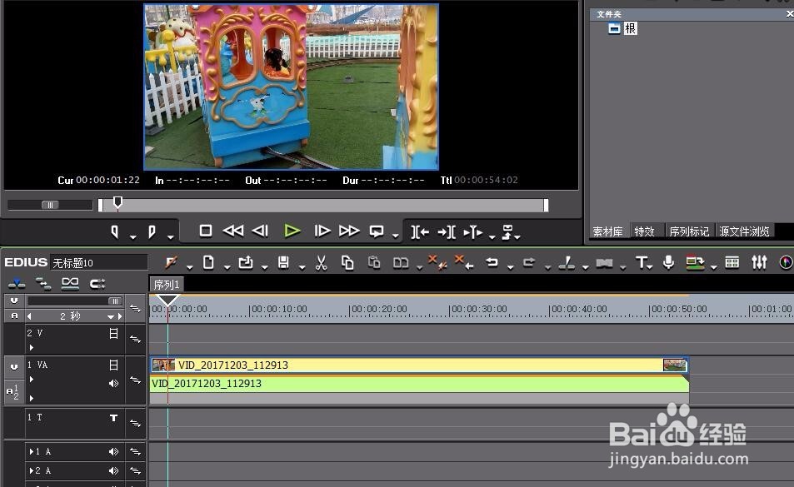Switch to the 序列标记 tab
Image resolution: width=794 pixels, height=487 pixels.
[x=689, y=231]
